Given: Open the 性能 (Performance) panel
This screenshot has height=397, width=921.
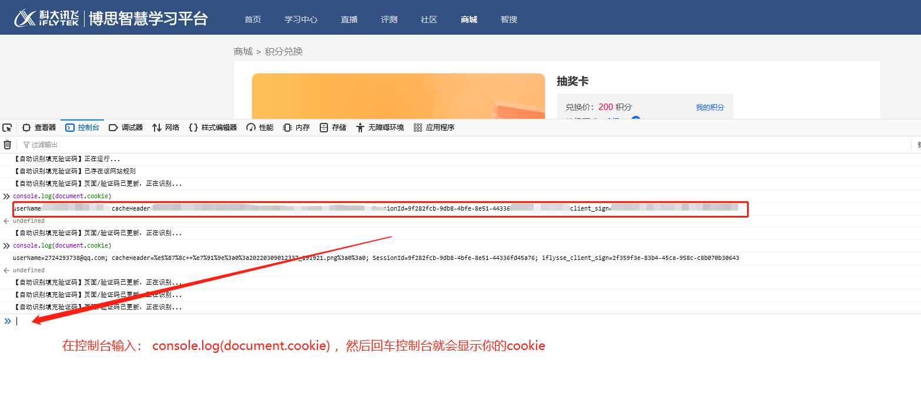Looking at the screenshot, I should (x=260, y=128).
